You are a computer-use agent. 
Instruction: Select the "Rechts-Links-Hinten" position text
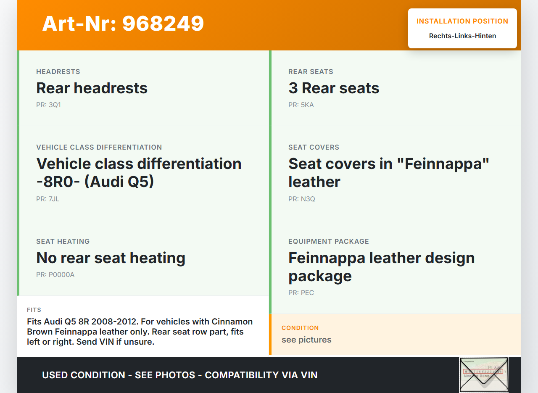(462, 36)
